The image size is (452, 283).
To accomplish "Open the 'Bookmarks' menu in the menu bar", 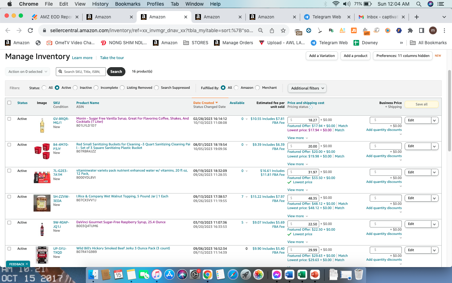I will (127, 4).
